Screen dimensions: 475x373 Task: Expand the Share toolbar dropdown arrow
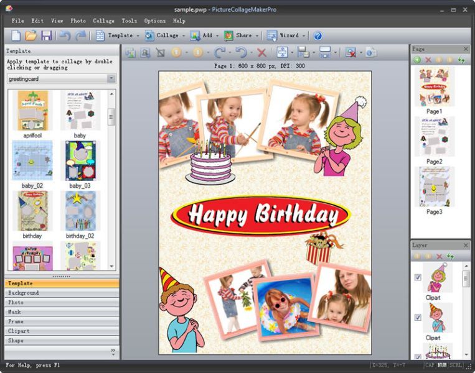pos(257,35)
